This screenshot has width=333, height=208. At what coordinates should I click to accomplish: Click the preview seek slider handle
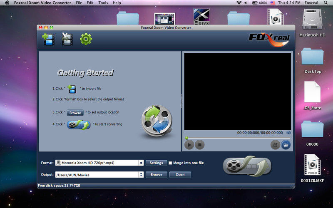[186, 138]
